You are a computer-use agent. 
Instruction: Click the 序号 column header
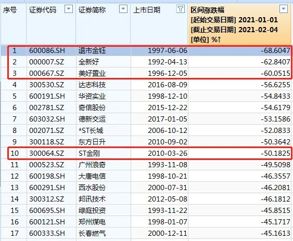pyautogui.click(x=10, y=10)
